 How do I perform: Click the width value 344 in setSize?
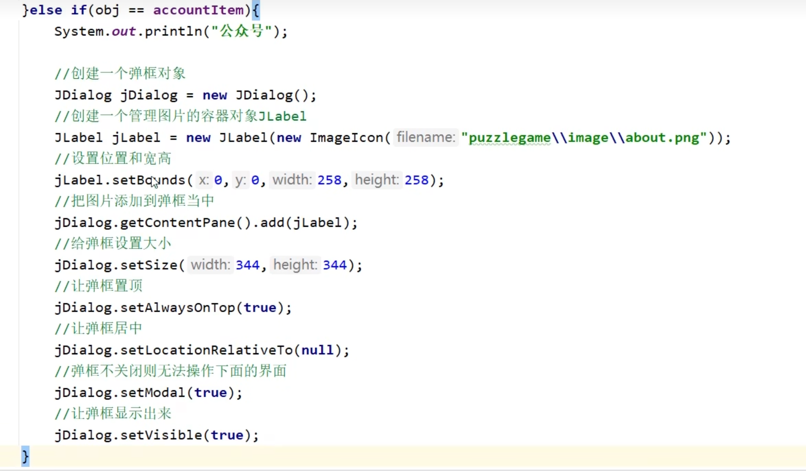248,265
